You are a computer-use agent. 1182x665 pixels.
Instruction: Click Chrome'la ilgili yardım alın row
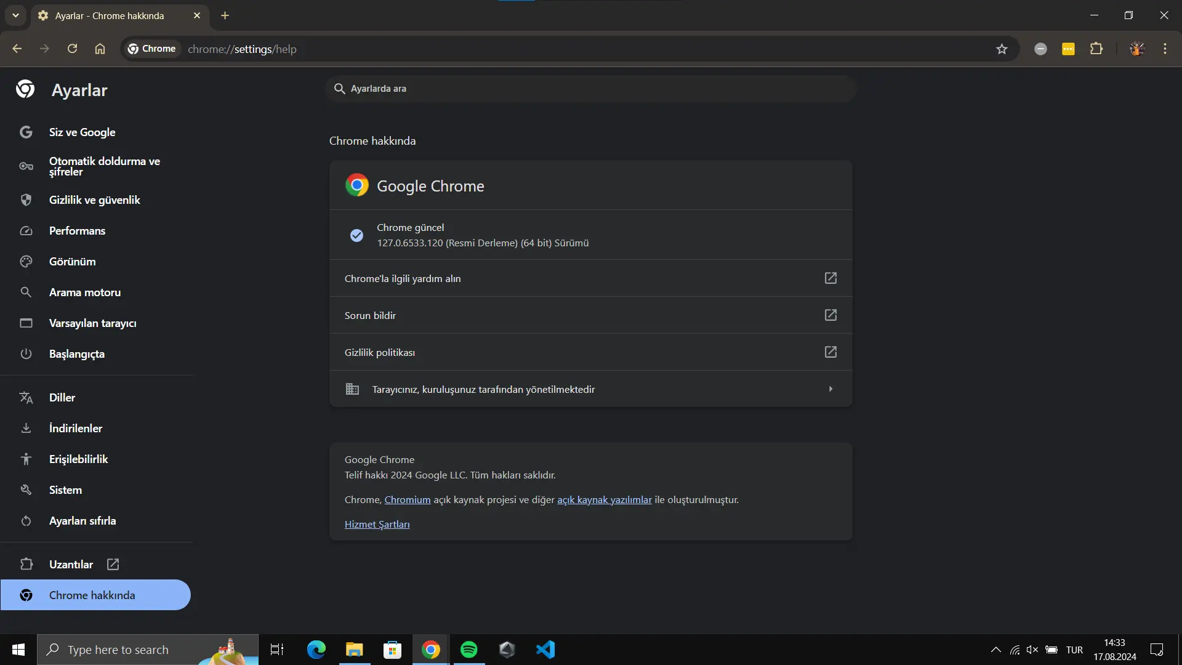tap(591, 278)
